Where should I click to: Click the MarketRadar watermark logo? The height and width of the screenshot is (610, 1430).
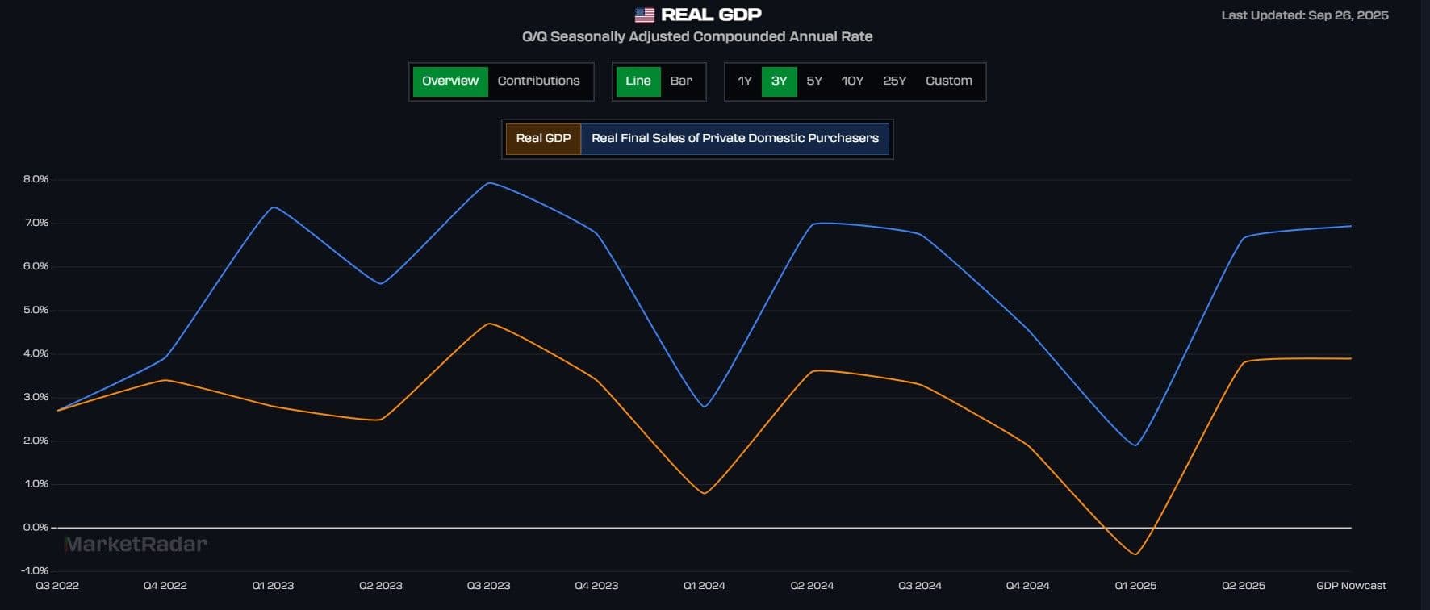pos(136,545)
